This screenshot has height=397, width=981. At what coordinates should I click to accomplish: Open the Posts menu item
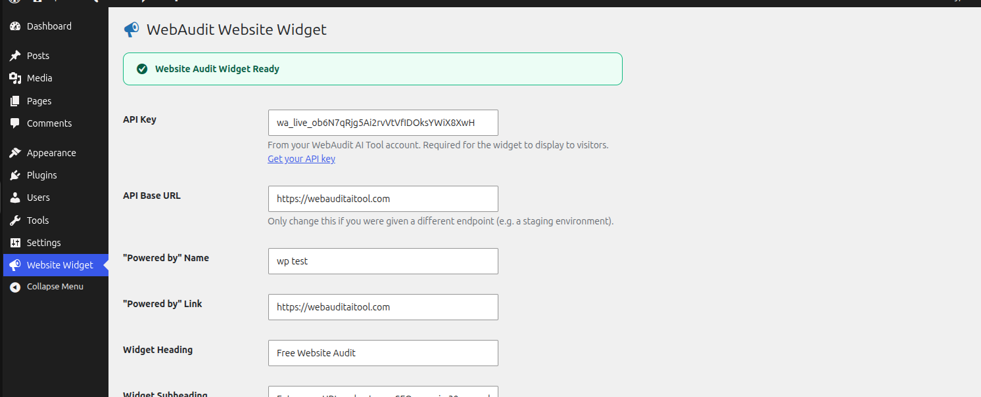[56, 56]
